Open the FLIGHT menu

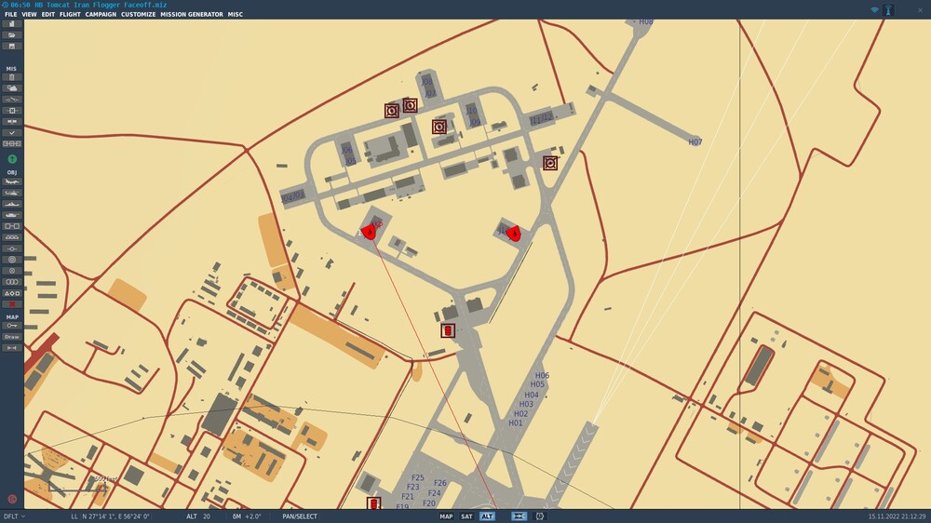tap(70, 14)
